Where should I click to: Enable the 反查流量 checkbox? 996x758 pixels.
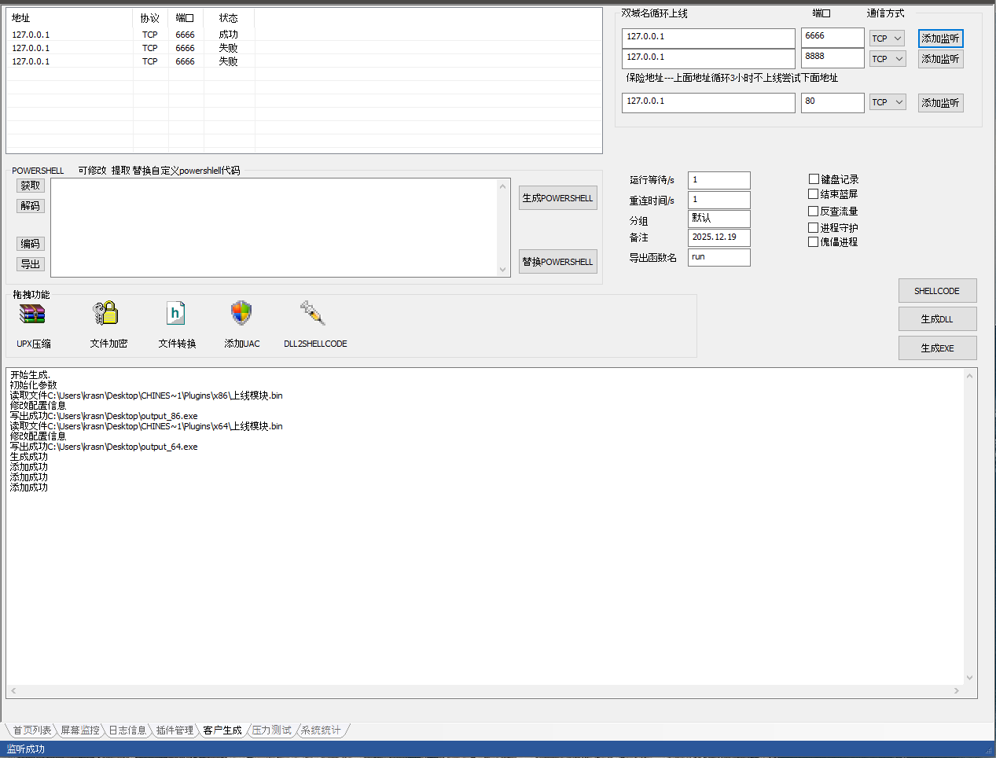(814, 212)
